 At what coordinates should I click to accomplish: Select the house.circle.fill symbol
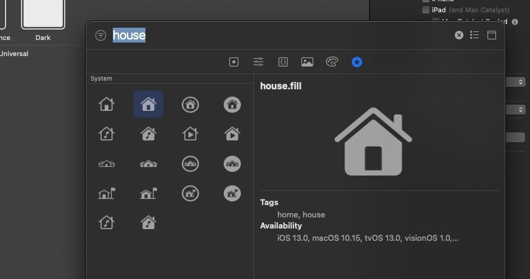pyautogui.click(x=232, y=105)
